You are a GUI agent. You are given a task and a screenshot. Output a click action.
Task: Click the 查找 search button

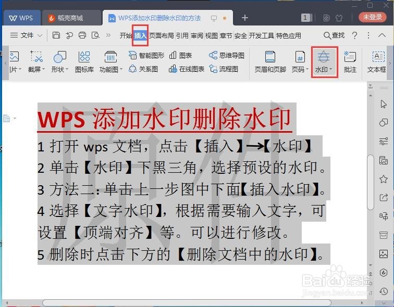(334, 35)
